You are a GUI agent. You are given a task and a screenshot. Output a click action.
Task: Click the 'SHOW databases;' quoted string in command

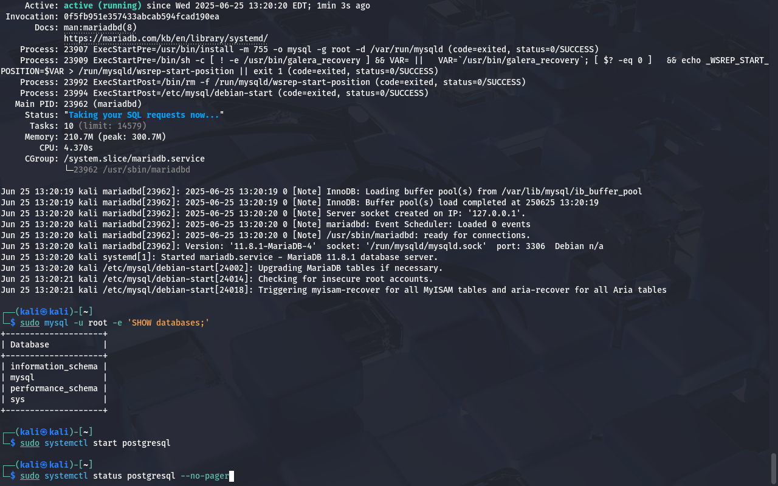168,323
